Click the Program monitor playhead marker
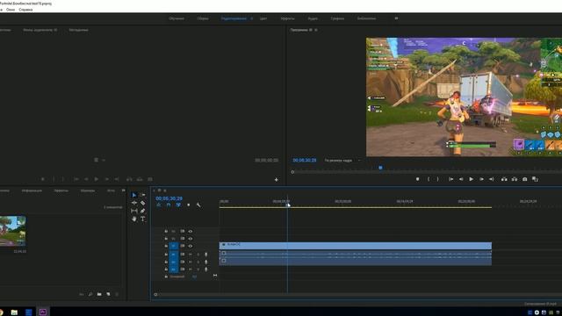The width and height of the screenshot is (562, 316). 380,168
